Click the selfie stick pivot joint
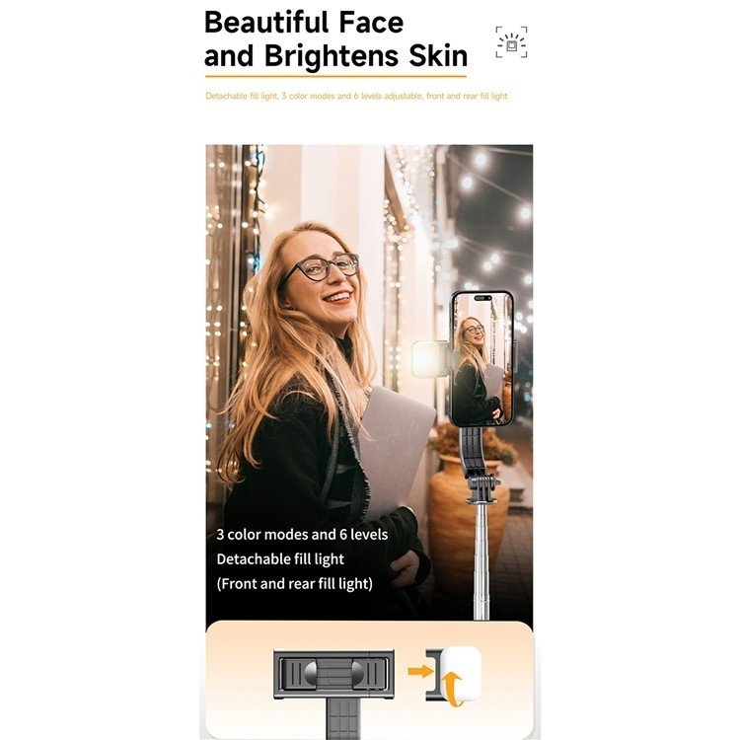740x740 pixels. [482, 488]
